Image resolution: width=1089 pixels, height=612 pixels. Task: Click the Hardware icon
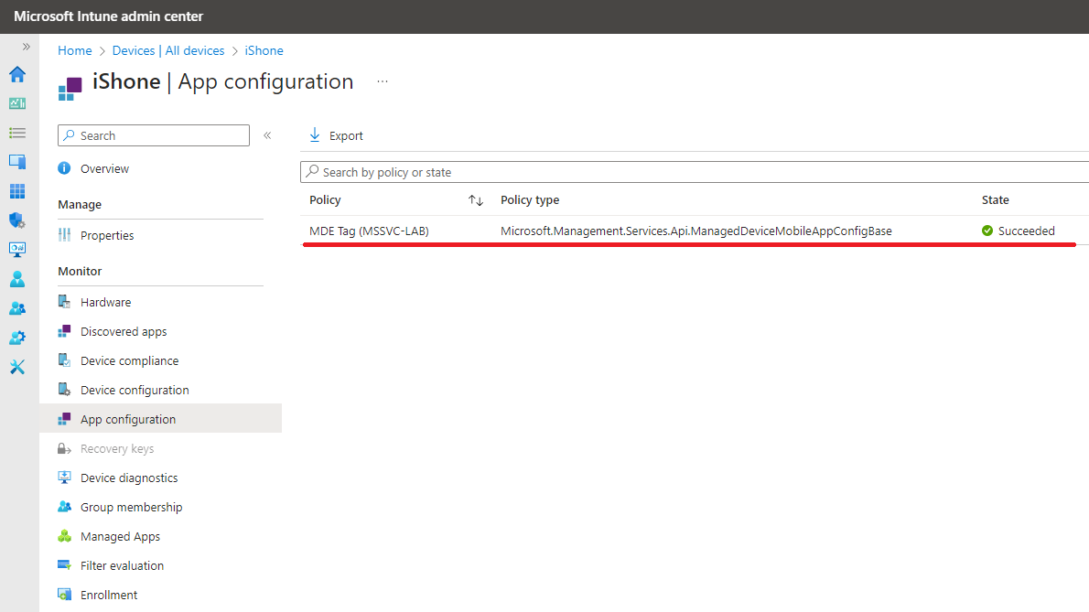click(x=65, y=302)
